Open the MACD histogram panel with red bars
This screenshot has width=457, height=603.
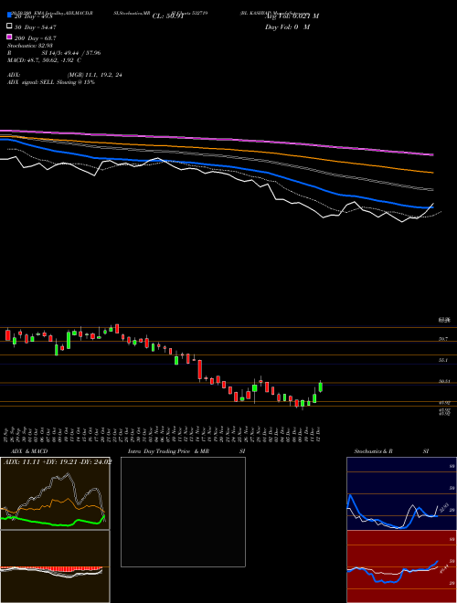coord(55,566)
